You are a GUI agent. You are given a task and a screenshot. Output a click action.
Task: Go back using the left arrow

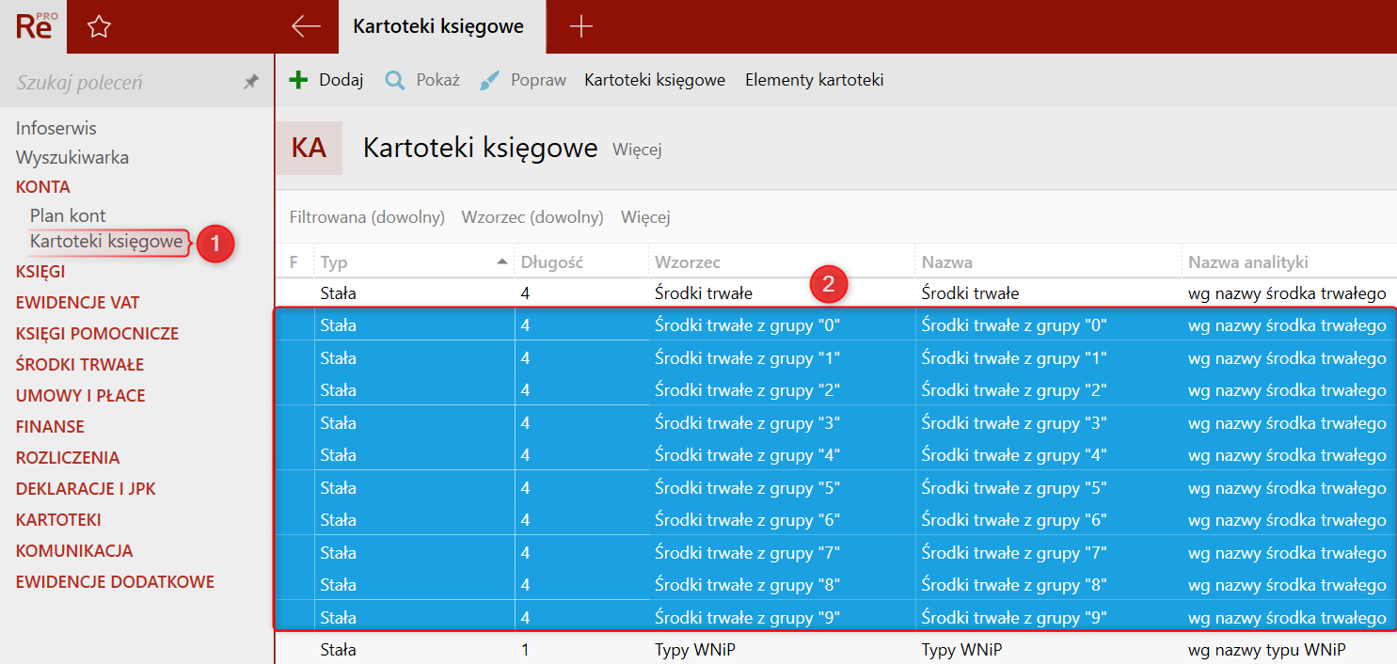[306, 26]
